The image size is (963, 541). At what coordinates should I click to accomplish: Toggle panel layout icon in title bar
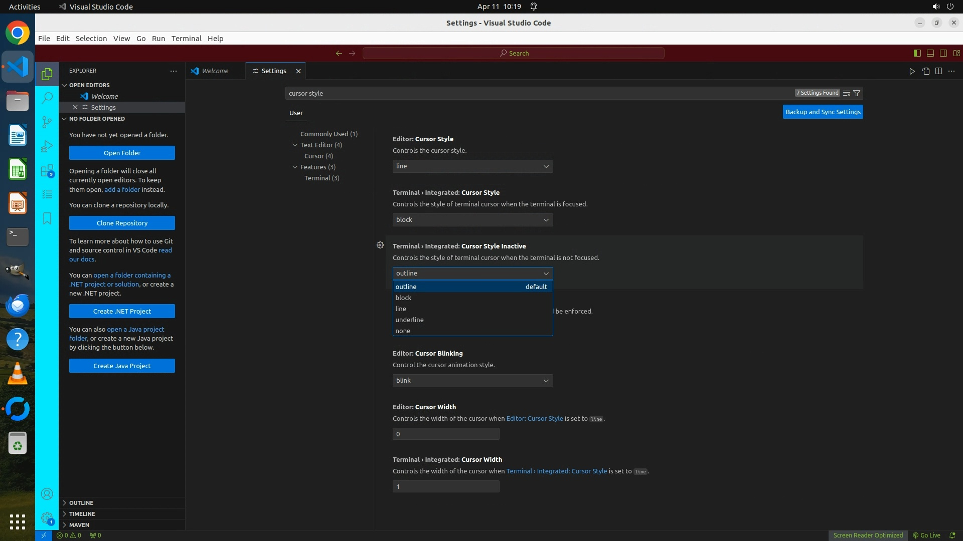pos(930,53)
